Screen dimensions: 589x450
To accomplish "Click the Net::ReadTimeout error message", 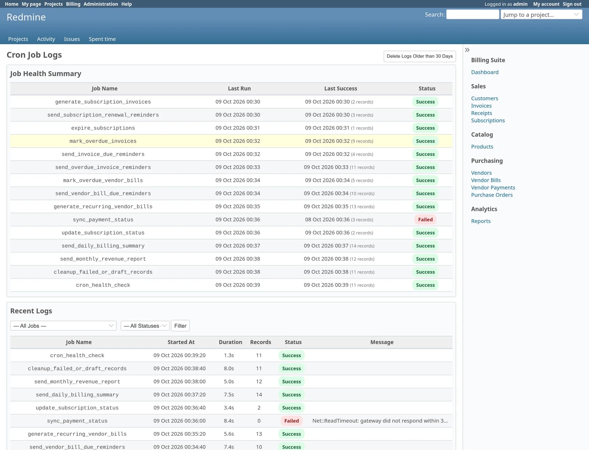I will tap(380, 421).
